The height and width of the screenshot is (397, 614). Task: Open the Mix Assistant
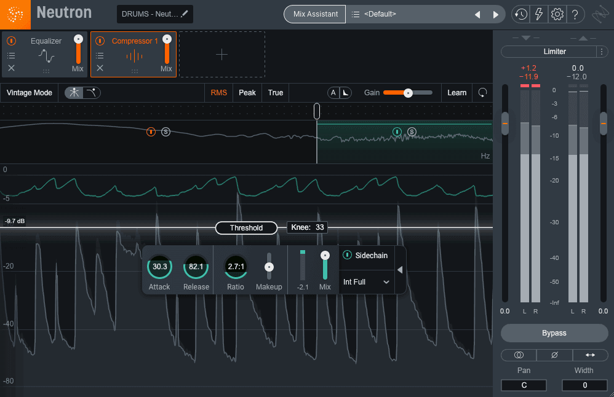pyautogui.click(x=315, y=14)
